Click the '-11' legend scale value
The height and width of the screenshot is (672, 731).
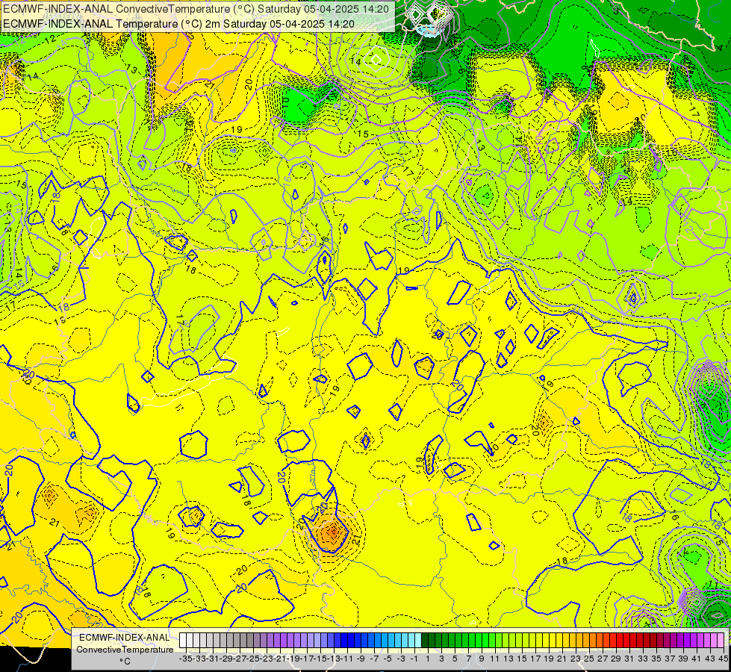point(347,659)
